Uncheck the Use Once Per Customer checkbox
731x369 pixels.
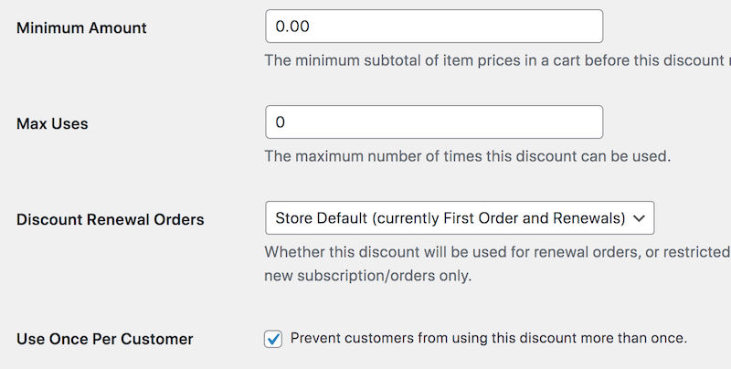pos(273,339)
